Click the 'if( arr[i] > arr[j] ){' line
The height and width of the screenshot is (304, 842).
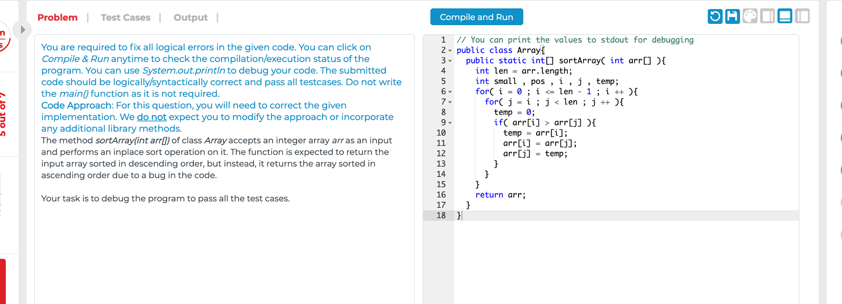click(x=545, y=123)
